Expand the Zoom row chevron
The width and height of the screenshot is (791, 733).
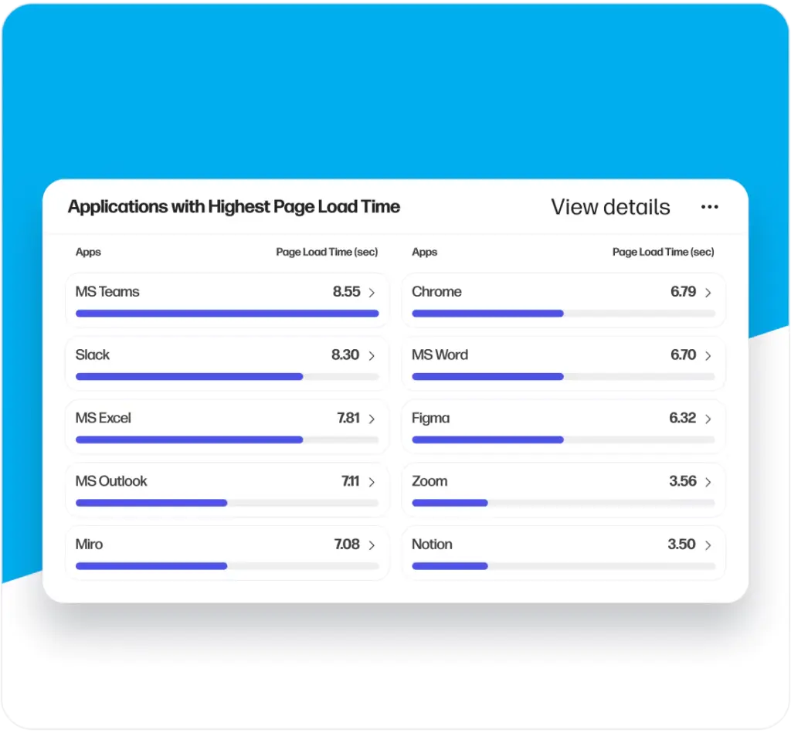pos(708,482)
